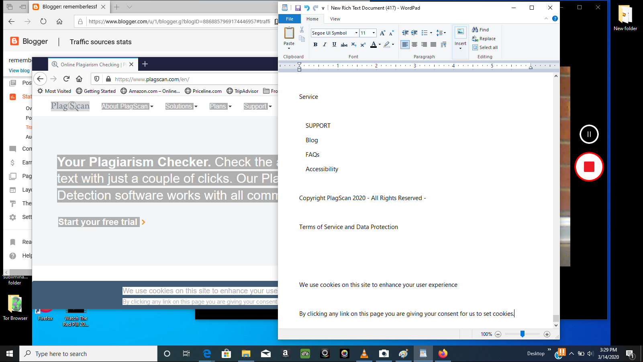Zoom in with plus button in status bar
The image size is (643, 362).
point(547,334)
